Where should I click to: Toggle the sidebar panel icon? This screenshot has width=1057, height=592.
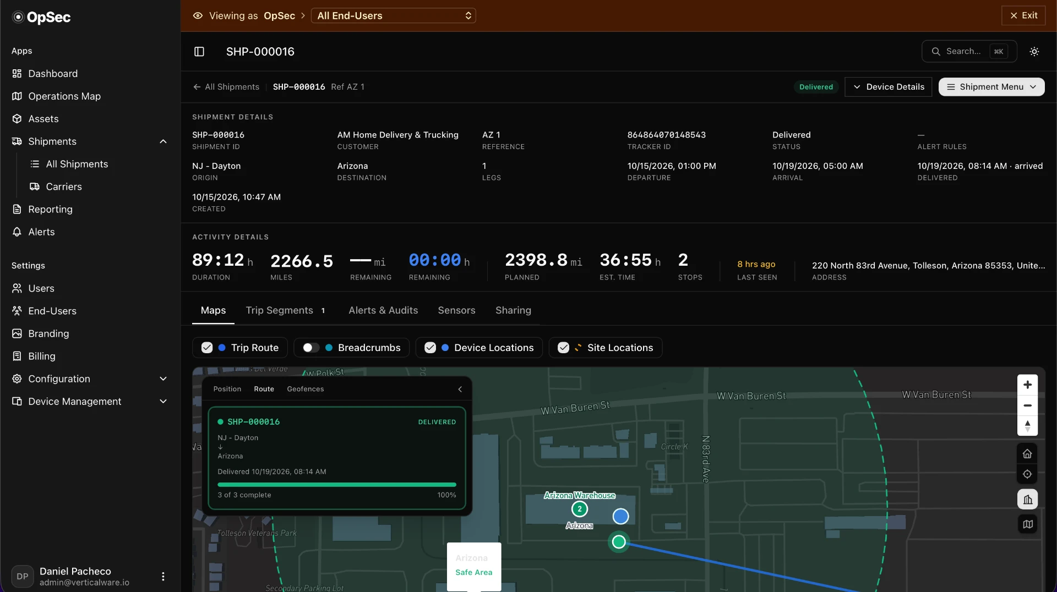coord(199,51)
